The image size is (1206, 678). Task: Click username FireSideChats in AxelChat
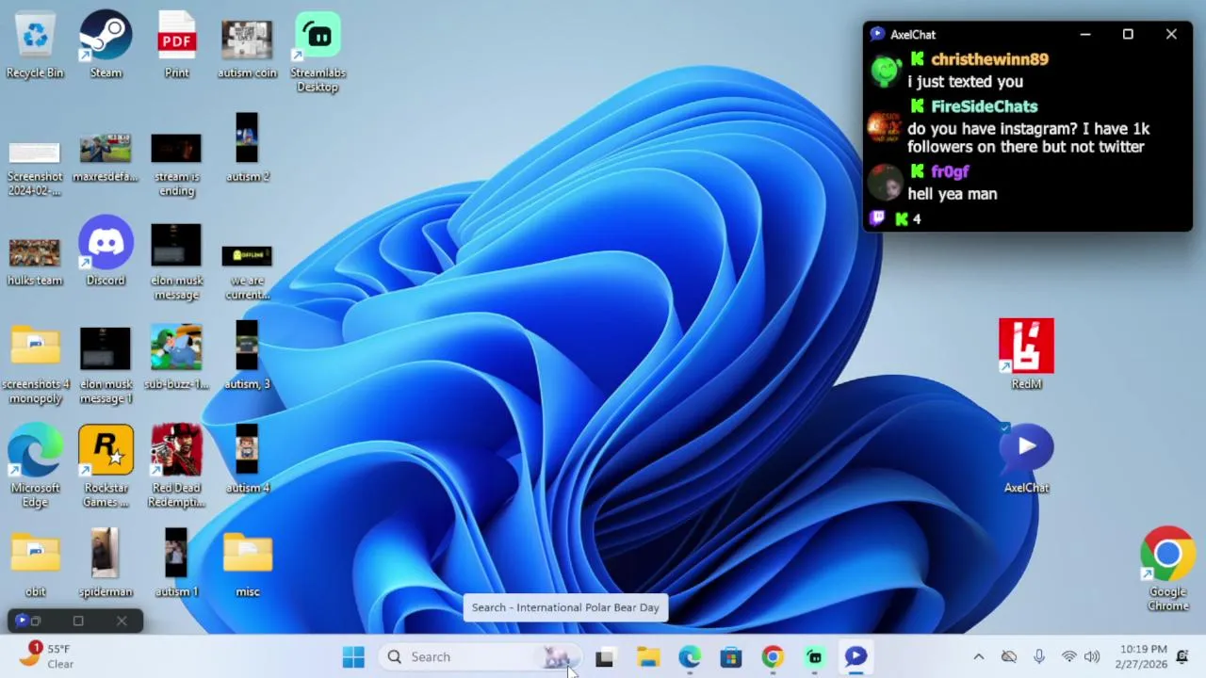click(984, 106)
